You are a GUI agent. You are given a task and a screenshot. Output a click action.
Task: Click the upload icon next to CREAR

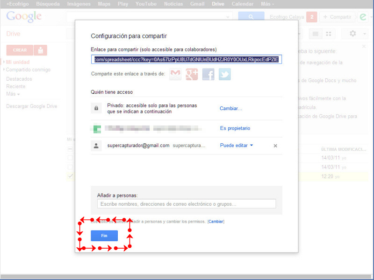click(40, 50)
